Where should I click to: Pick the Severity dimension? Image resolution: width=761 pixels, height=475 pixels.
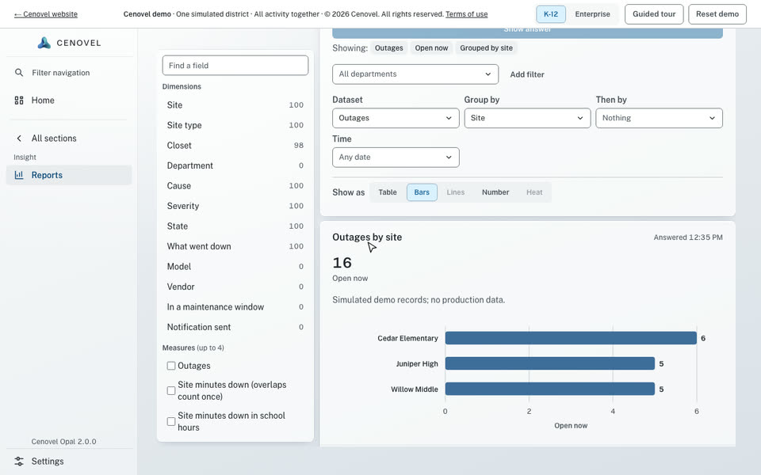tap(235, 206)
